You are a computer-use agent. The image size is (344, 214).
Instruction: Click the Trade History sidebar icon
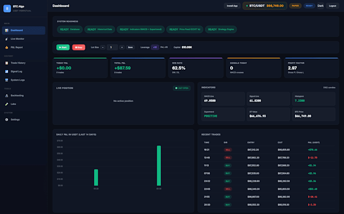(x=7, y=63)
